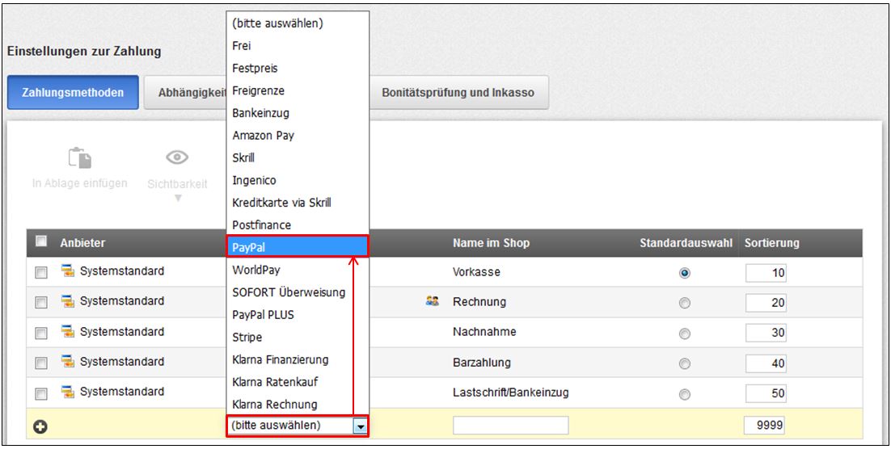Click the Lastschrift/Bankeinzug name cell

click(x=510, y=392)
